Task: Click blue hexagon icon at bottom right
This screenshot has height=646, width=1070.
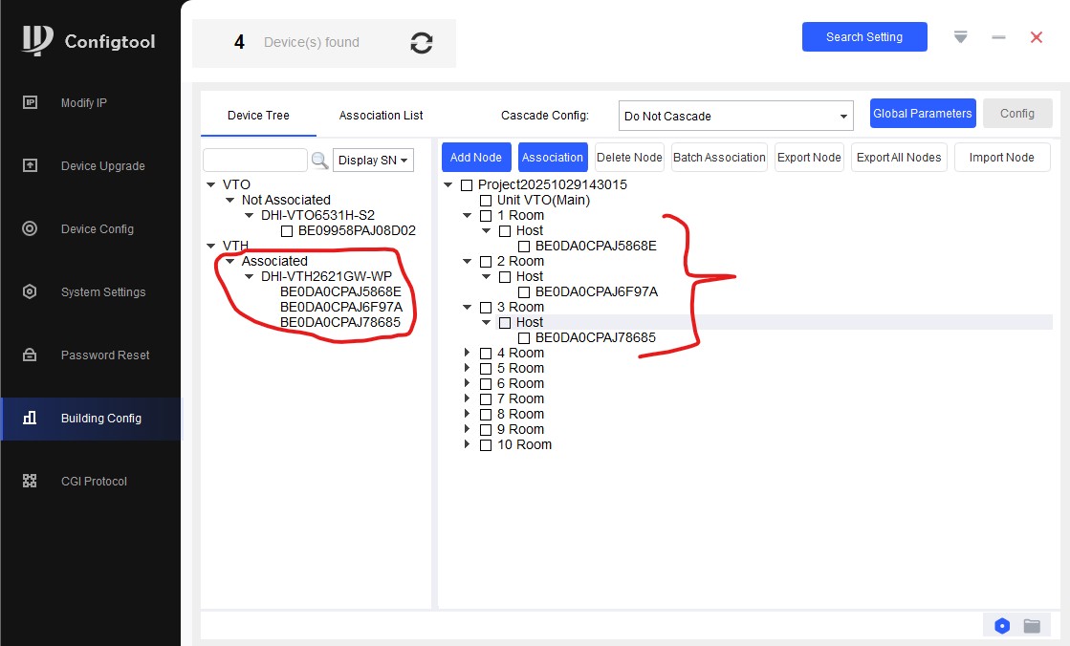Action: click(x=1001, y=626)
